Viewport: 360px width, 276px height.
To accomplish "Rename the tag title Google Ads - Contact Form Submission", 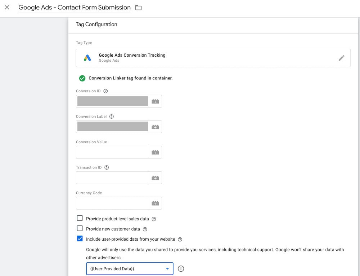I will 75,7.
